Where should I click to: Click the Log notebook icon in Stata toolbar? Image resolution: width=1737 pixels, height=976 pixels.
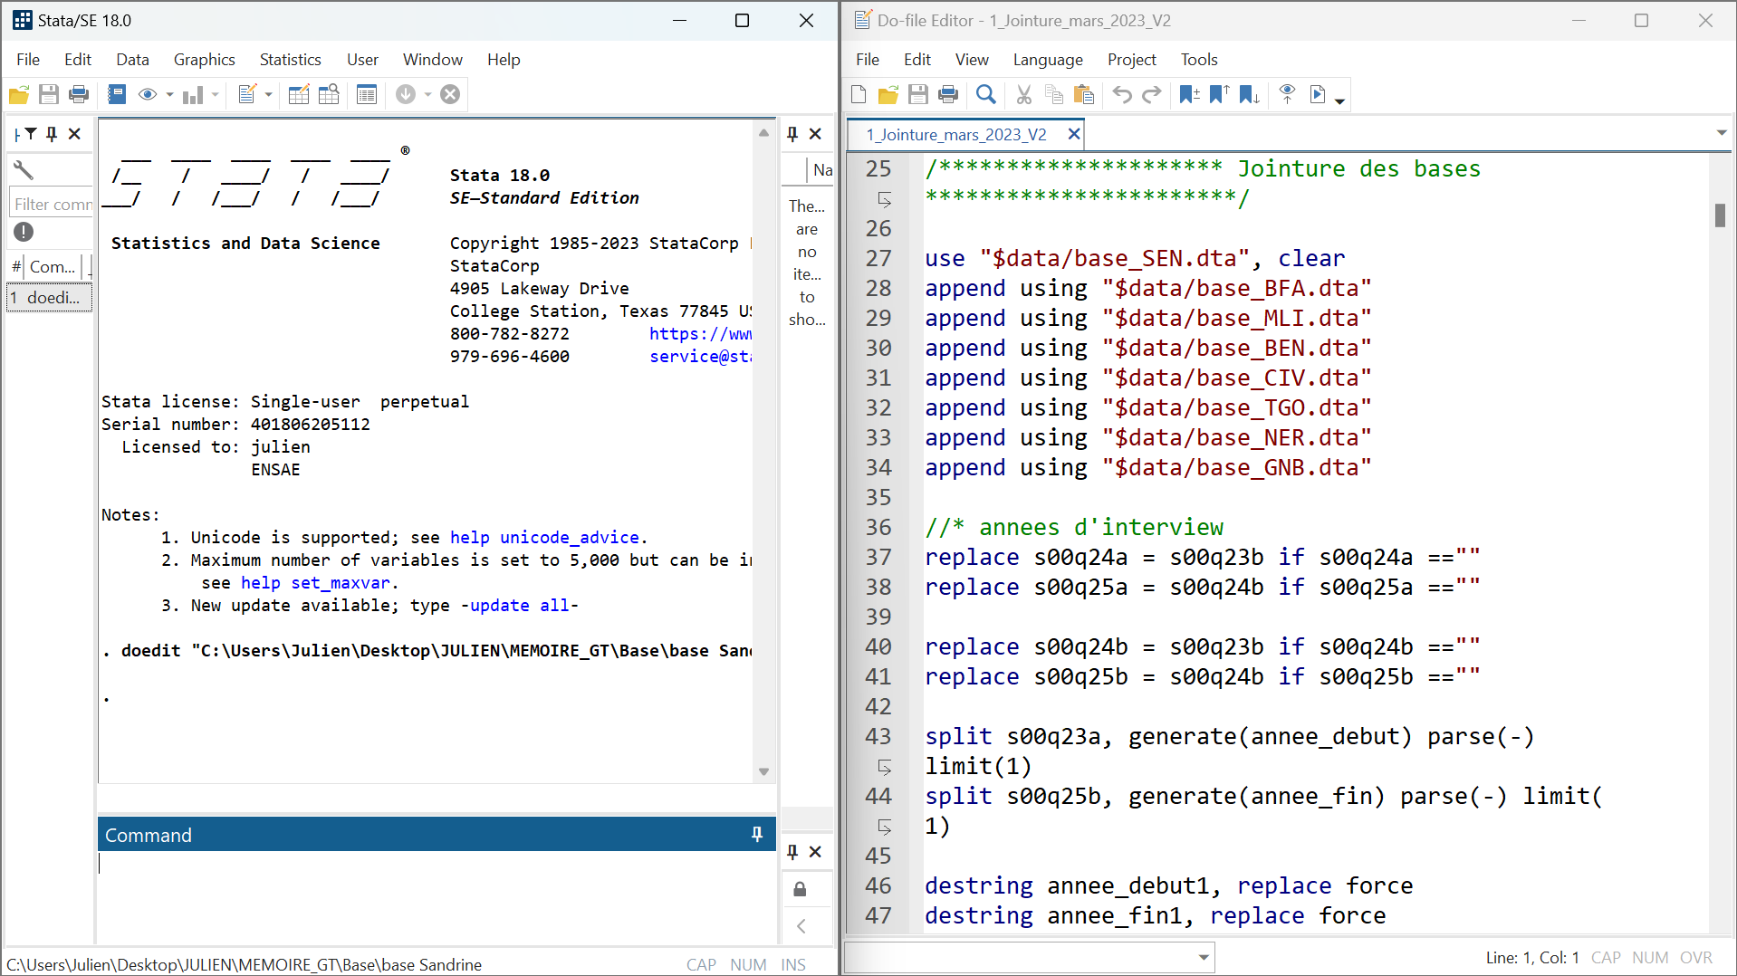coord(117,94)
